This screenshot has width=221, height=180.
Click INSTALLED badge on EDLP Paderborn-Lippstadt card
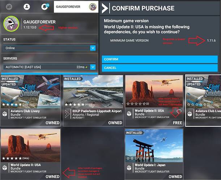pos(72,79)
